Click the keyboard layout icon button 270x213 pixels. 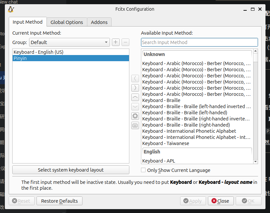pyautogui.click(x=135, y=126)
